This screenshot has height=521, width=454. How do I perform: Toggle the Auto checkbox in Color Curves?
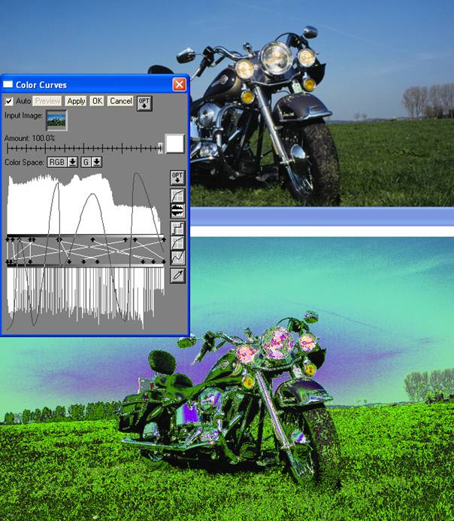point(9,102)
